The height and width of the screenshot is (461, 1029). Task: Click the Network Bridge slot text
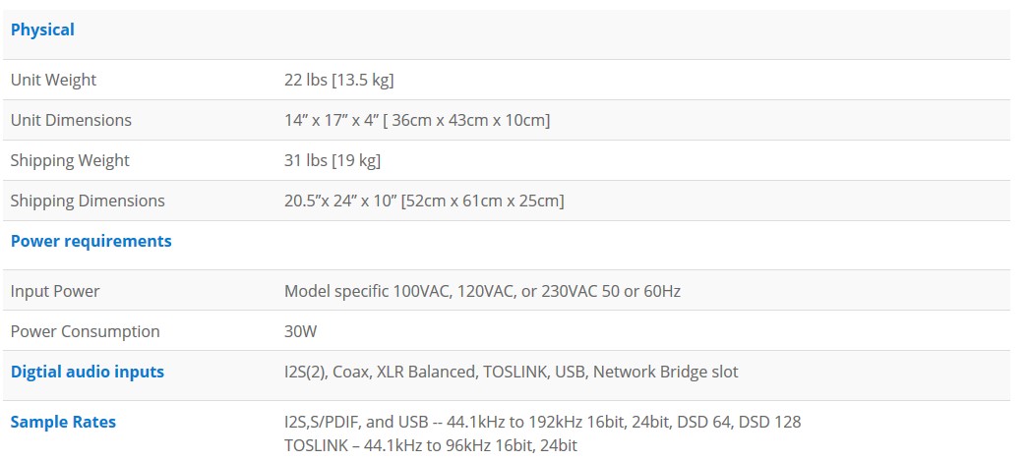665,372
